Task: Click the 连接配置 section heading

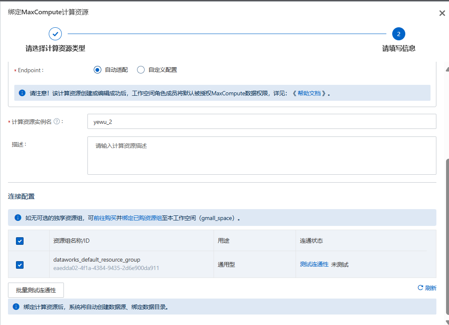Action: [x=21, y=197]
